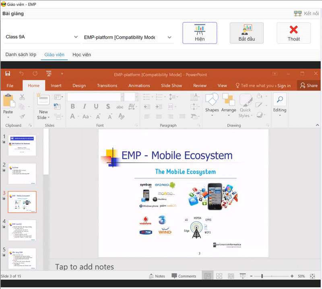Open the Change Case Aa dropdown
Screen dimensions: 322x289
click(x=87, y=117)
